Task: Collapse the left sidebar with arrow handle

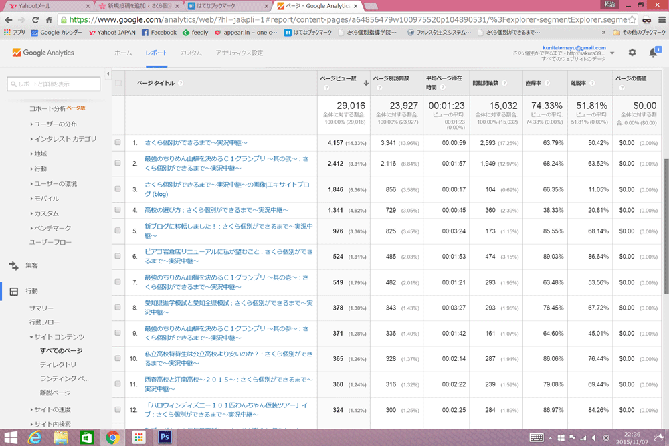Action: coord(108,74)
